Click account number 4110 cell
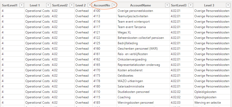 coord(105,92)
